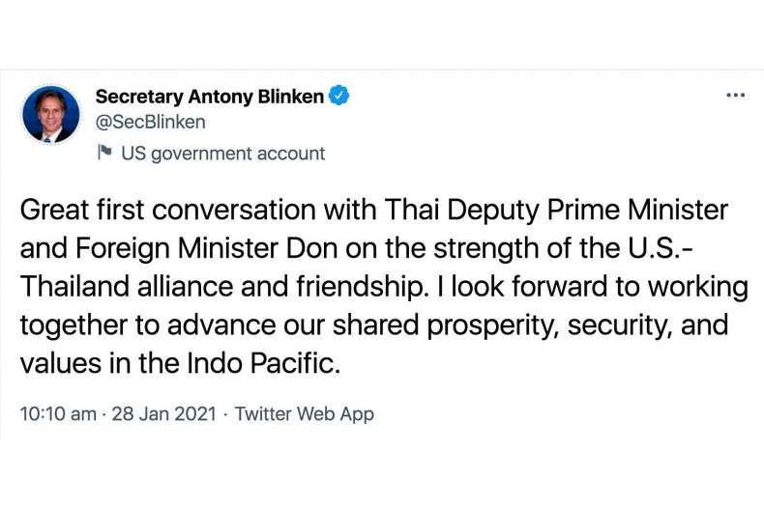The width and height of the screenshot is (764, 509).
Task: Click the 10:10 am timestamp
Action: pyautogui.click(x=58, y=413)
